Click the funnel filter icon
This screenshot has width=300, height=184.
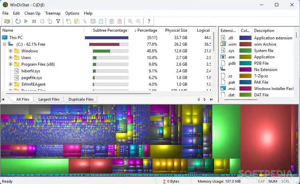pos(58,21)
